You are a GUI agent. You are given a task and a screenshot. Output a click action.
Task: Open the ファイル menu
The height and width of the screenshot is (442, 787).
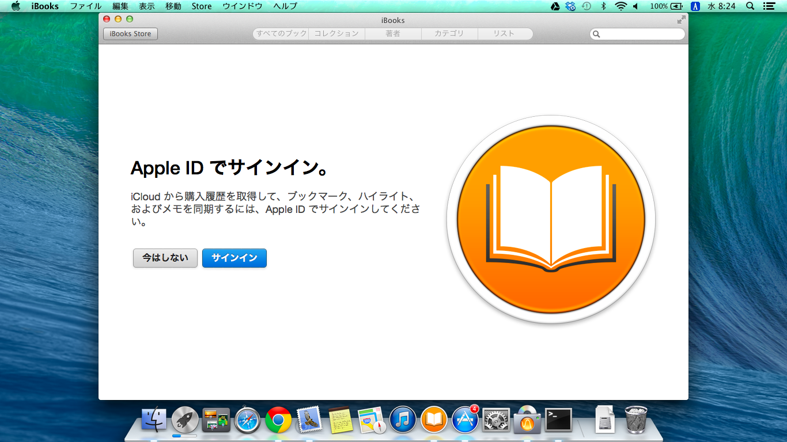tap(86, 6)
